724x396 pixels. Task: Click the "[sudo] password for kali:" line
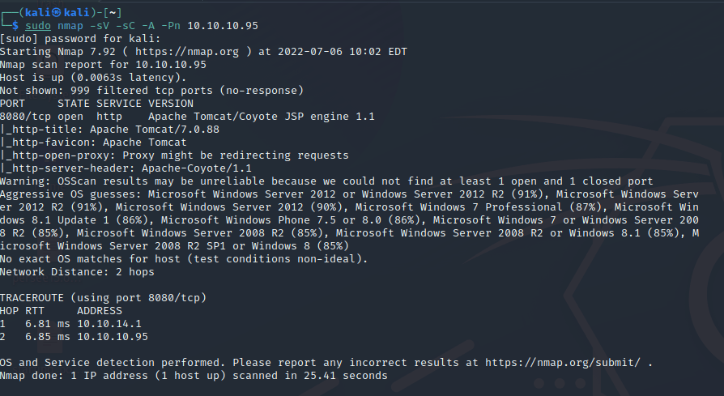tap(80, 39)
